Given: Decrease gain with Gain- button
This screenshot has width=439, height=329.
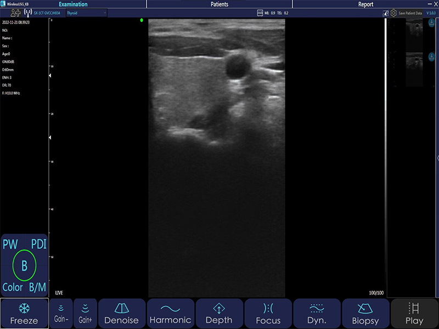Looking at the screenshot, I should (60, 314).
